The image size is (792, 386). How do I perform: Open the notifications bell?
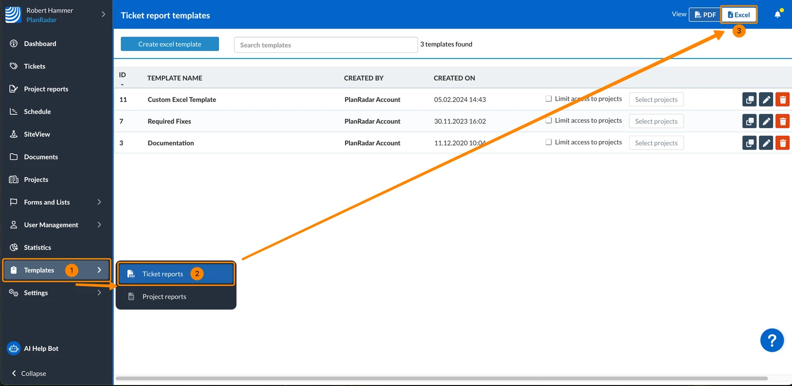click(x=778, y=14)
